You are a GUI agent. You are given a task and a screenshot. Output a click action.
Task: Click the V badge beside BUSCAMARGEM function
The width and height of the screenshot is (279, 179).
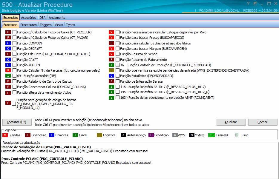point(111,49)
